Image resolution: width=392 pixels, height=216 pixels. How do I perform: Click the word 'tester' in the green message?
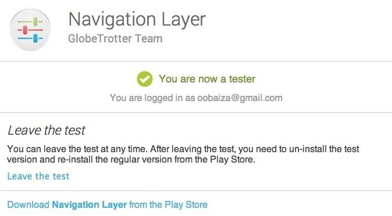tap(242, 79)
